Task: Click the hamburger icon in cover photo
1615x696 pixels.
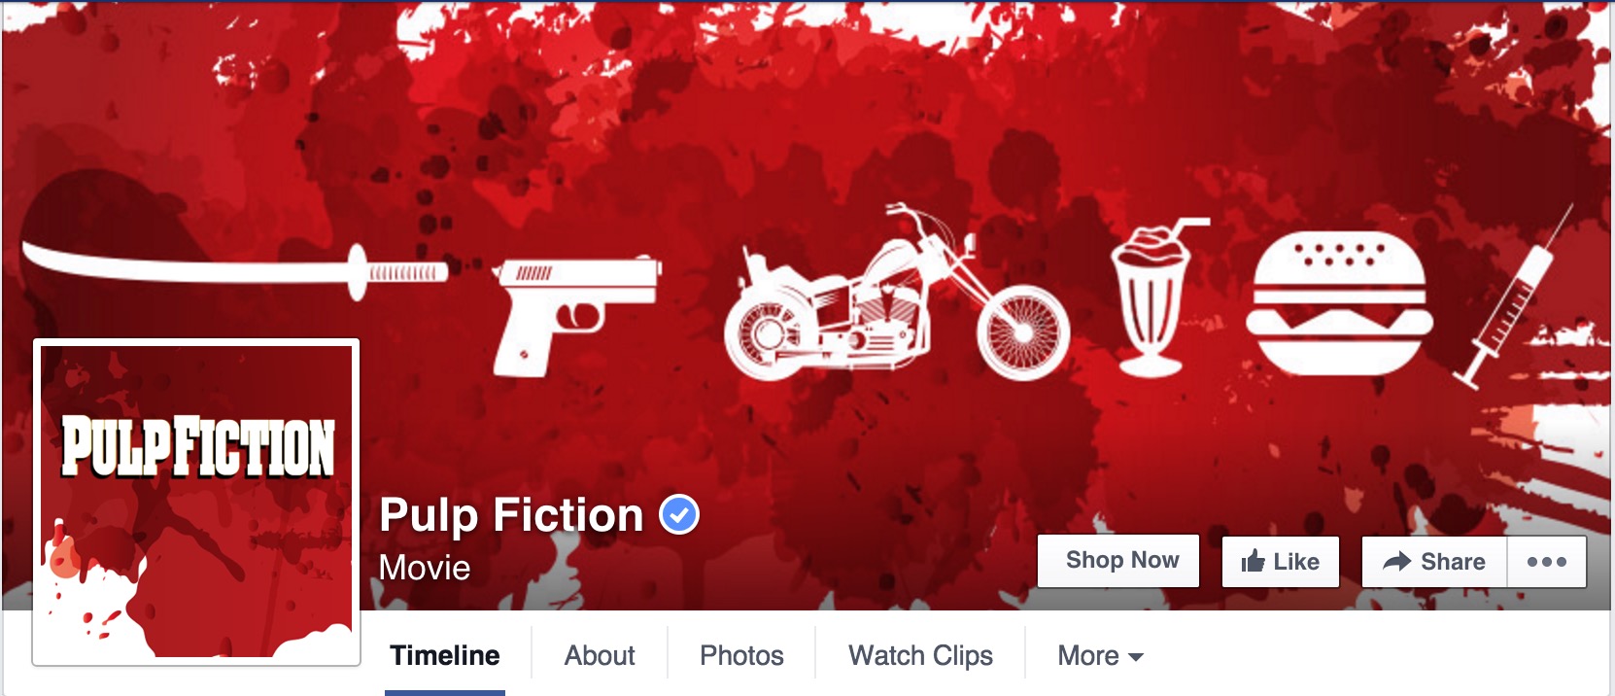Action: [1339, 303]
